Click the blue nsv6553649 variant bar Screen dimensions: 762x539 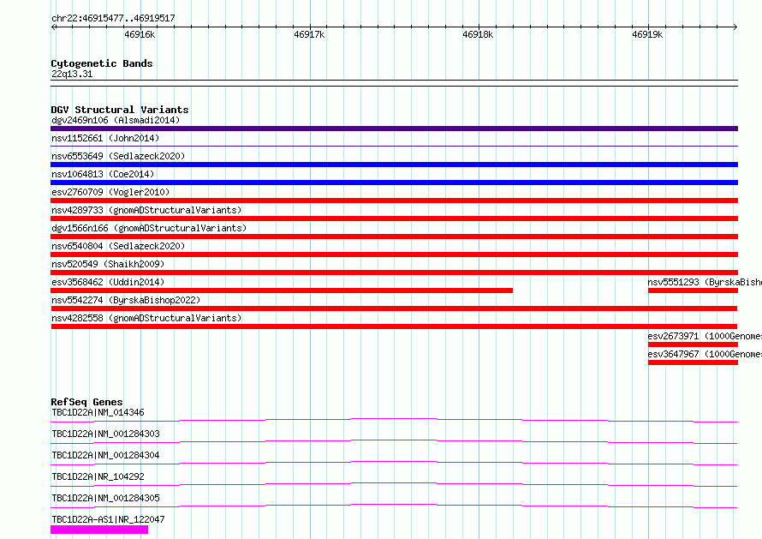click(394, 165)
